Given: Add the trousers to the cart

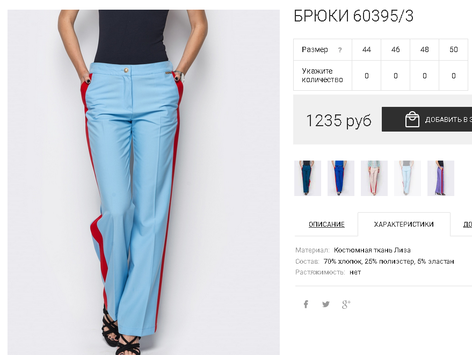Looking at the screenshot, I should pyautogui.click(x=427, y=119).
